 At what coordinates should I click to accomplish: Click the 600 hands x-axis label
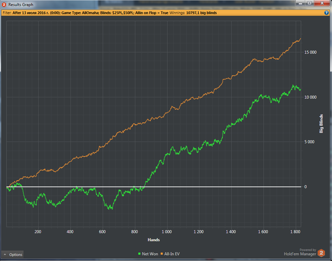[x=102, y=232]
